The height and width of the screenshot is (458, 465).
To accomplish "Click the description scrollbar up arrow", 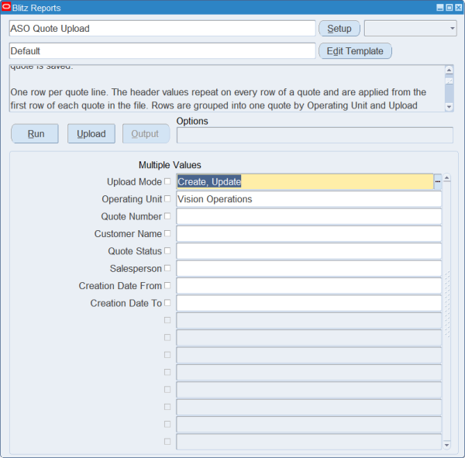I will tap(449, 70).
